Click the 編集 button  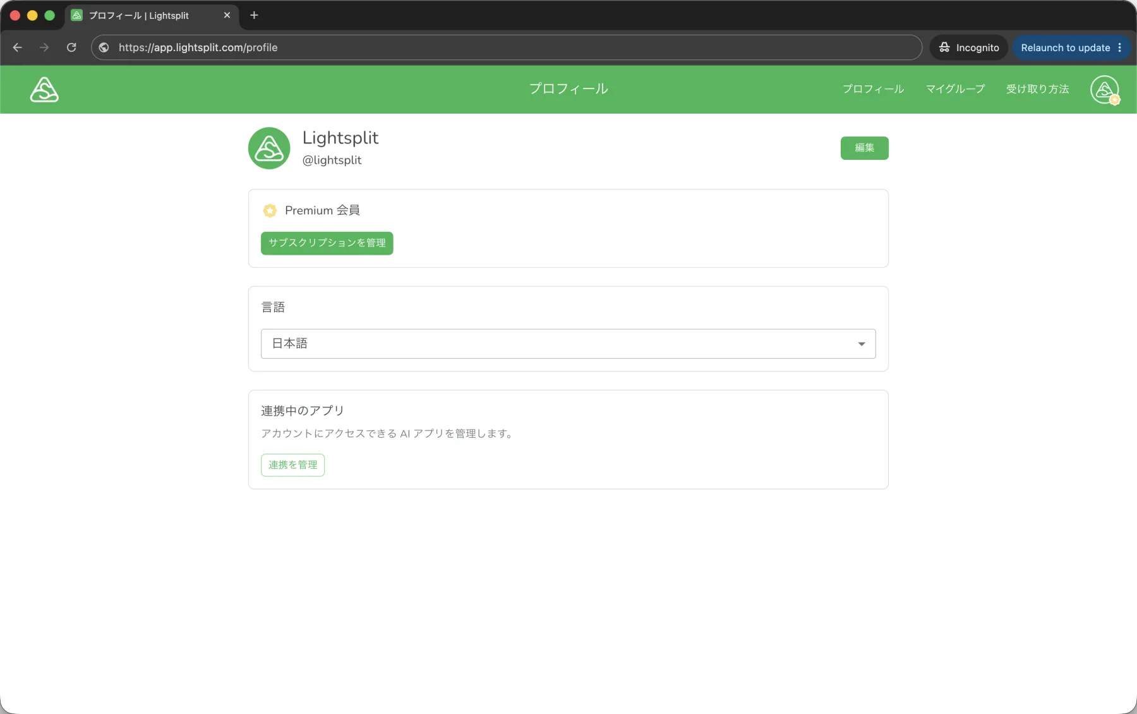coord(864,148)
